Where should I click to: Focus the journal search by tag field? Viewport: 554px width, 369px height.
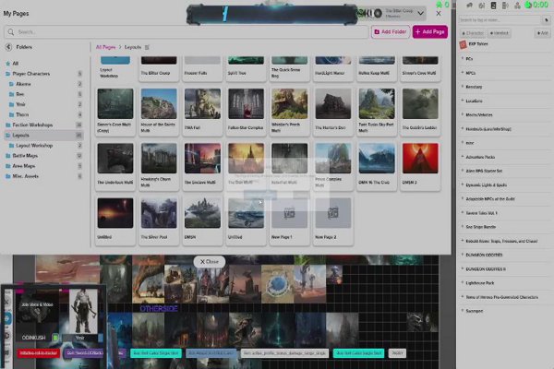pyautogui.click(x=500, y=20)
